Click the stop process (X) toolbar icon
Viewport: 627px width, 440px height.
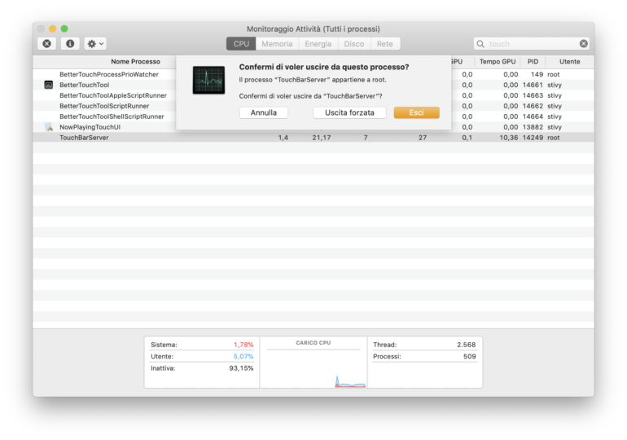click(46, 44)
